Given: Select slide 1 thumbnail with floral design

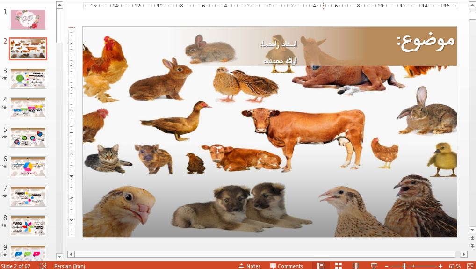Looking at the screenshot, I should coord(29,19).
